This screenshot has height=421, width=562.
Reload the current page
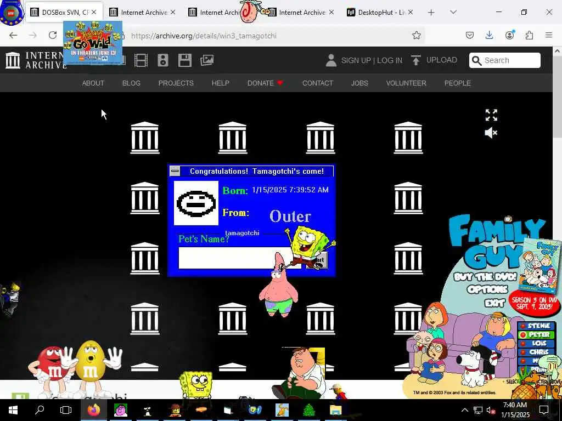pos(53,35)
